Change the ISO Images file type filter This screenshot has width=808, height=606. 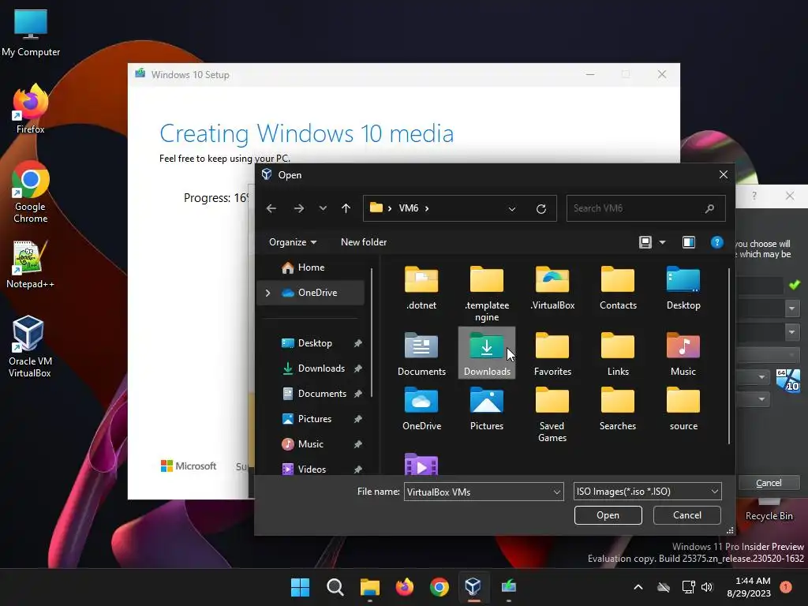tap(647, 492)
